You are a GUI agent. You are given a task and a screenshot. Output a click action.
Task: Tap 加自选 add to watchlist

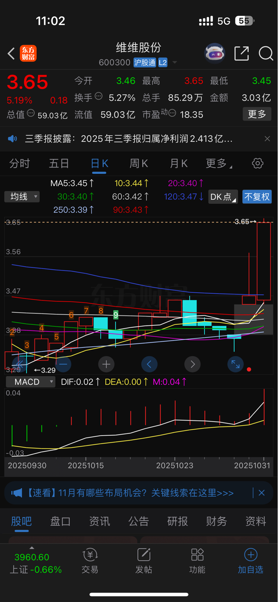point(251,561)
